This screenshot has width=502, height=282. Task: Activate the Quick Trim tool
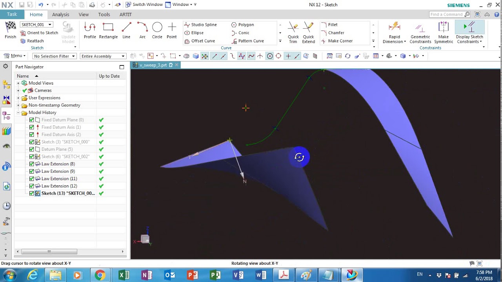[x=293, y=32]
